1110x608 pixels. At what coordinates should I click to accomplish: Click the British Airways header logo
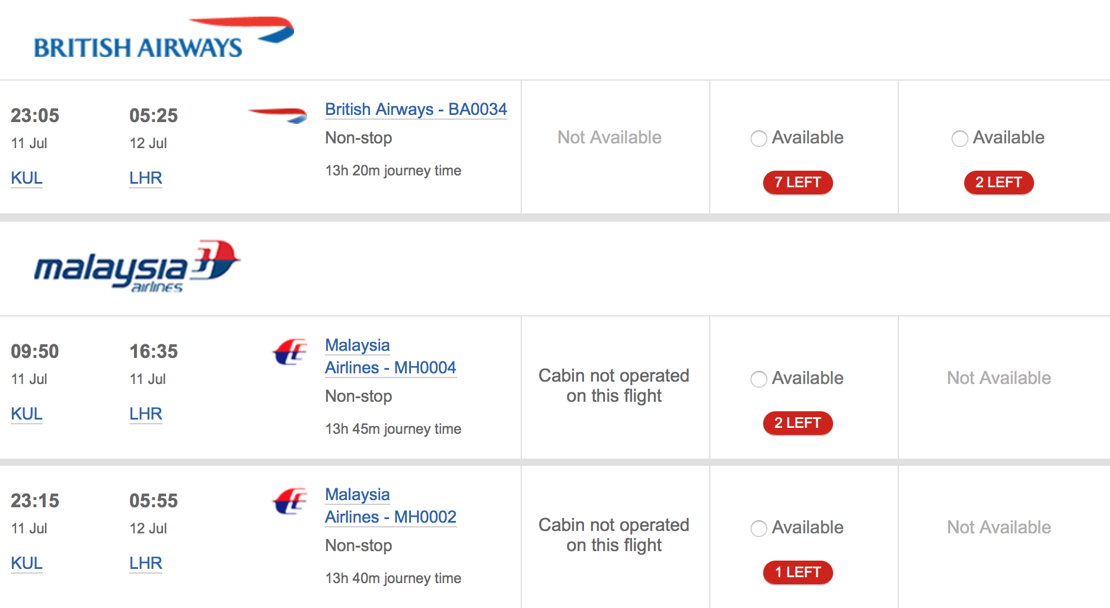(164, 38)
